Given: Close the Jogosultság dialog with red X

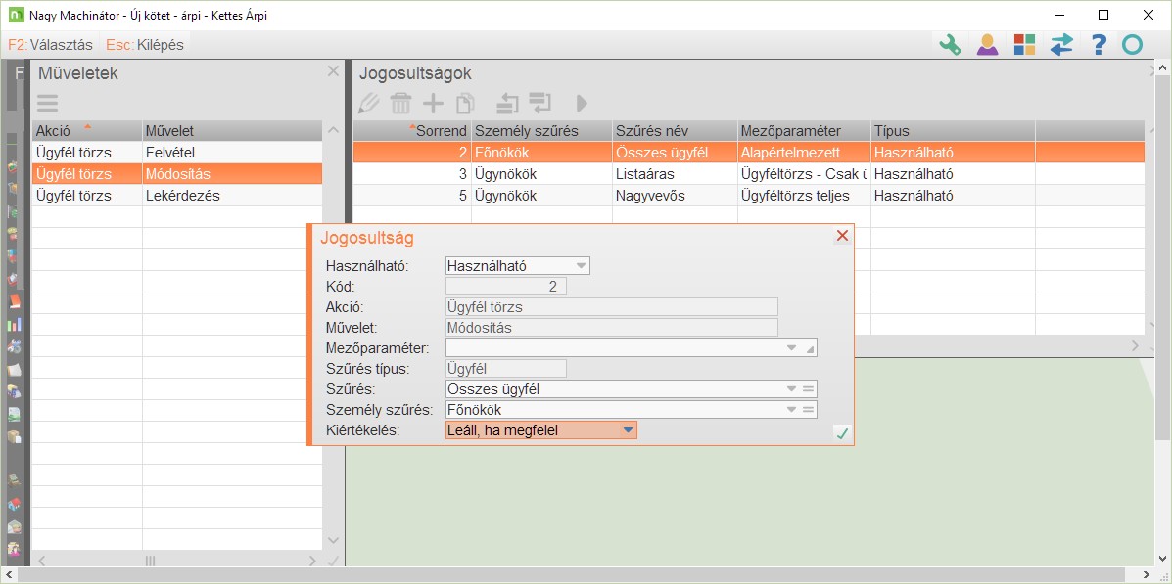Looking at the screenshot, I should (841, 236).
